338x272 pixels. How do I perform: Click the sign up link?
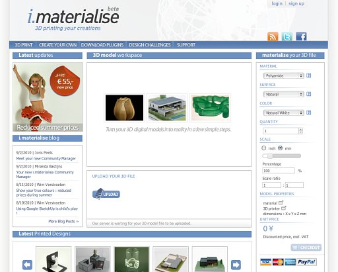pos(296,3)
